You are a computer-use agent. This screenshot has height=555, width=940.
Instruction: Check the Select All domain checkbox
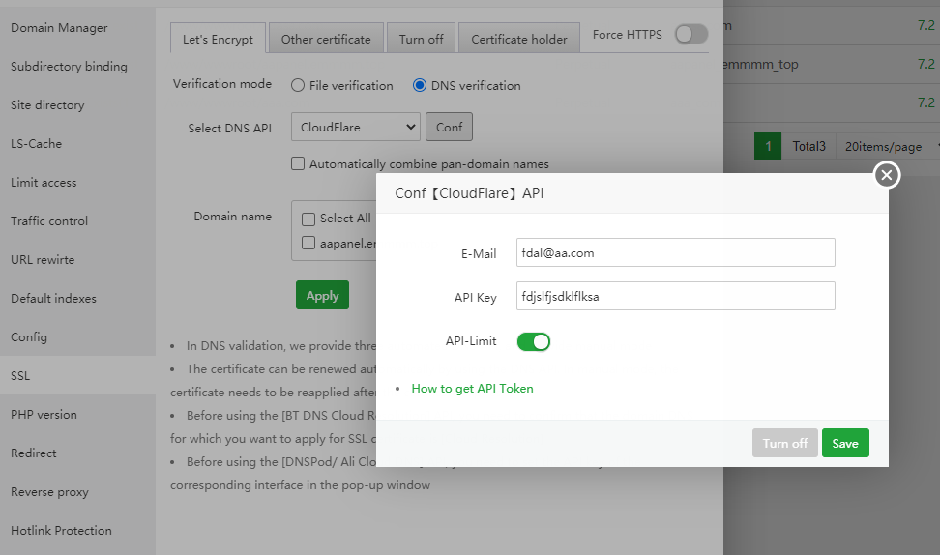[308, 219]
